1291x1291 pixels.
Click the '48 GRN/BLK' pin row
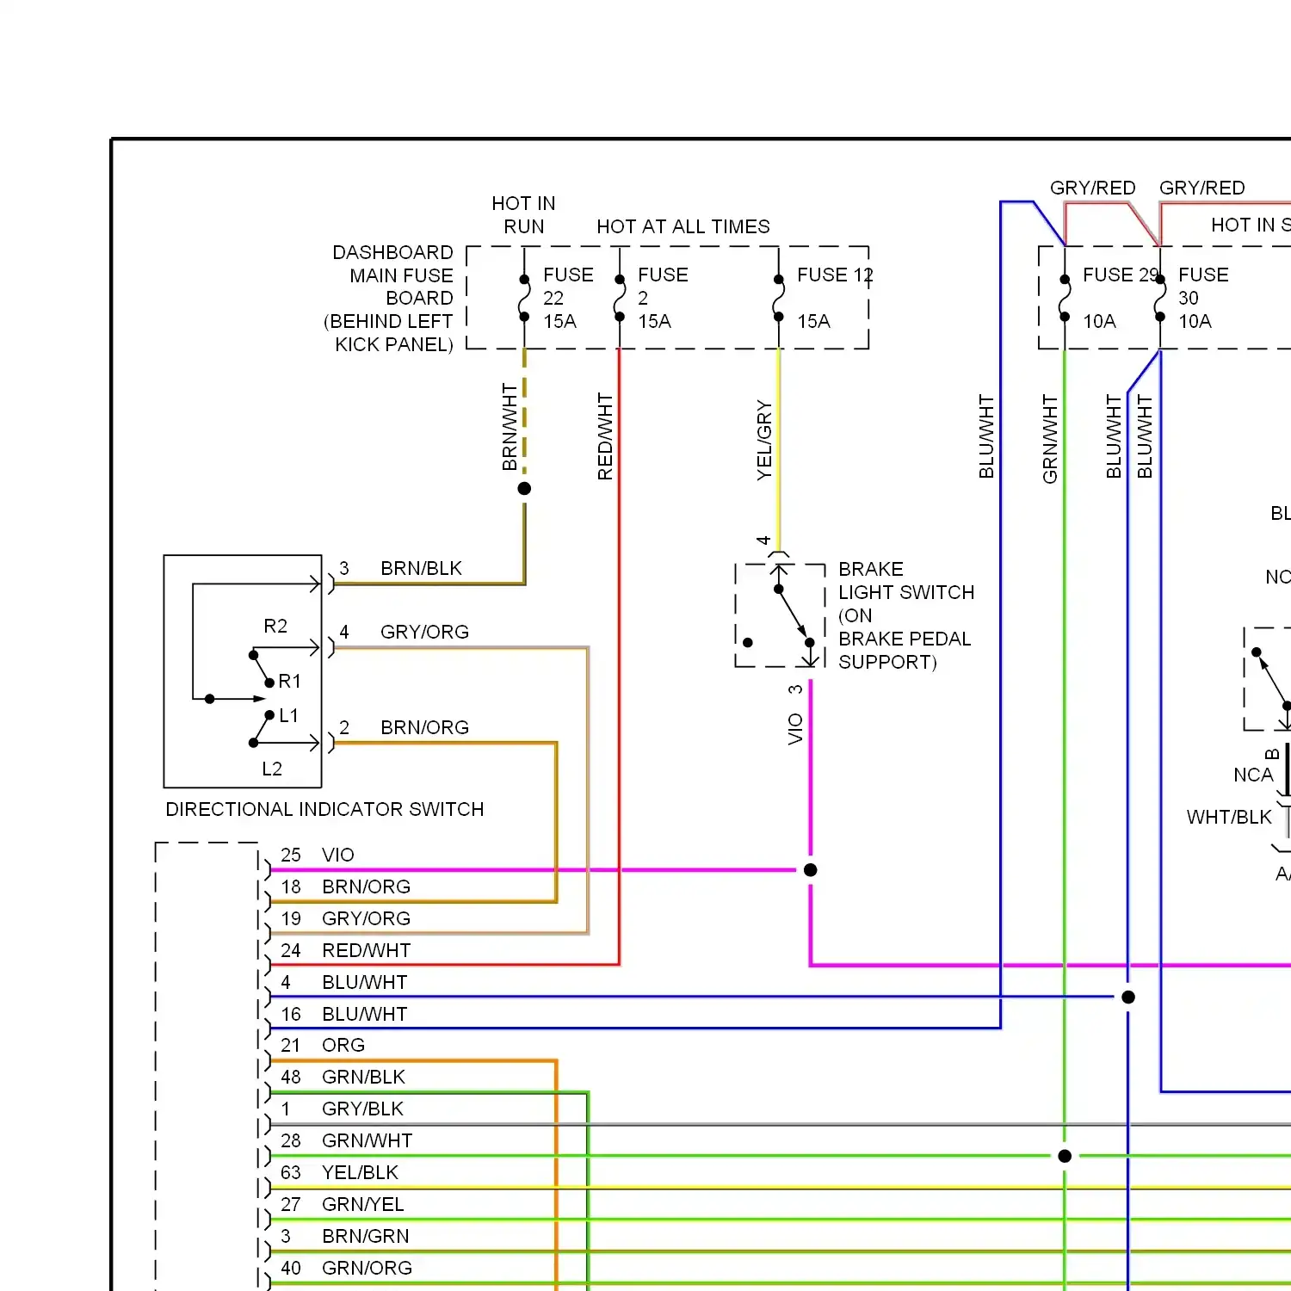(343, 1077)
